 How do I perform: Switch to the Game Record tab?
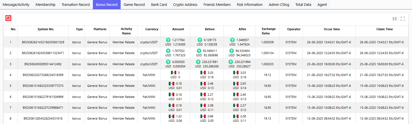pos(134,5)
